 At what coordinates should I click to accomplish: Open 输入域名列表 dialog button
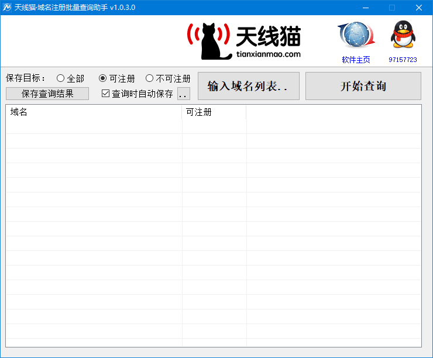(x=249, y=86)
